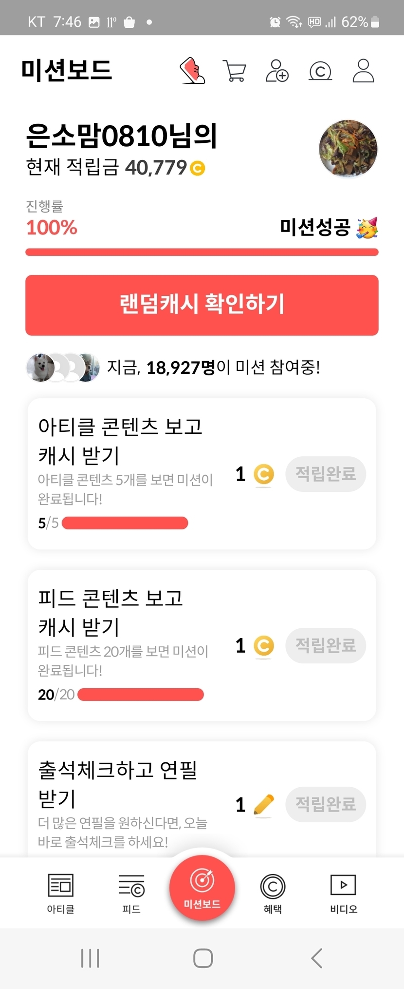Tap the pencil reward icon
Viewport: 404px width, 989px height.
(x=264, y=804)
